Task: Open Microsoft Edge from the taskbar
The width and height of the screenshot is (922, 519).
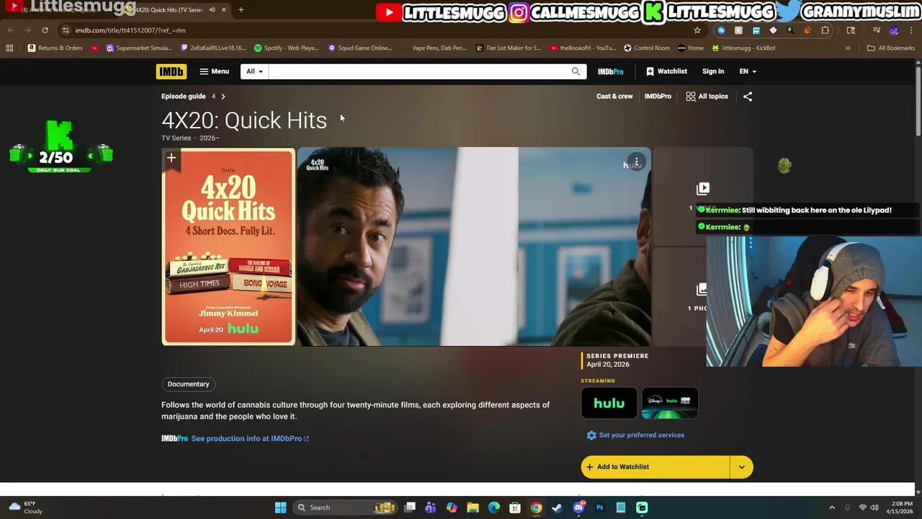Action: (x=494, y=507)
